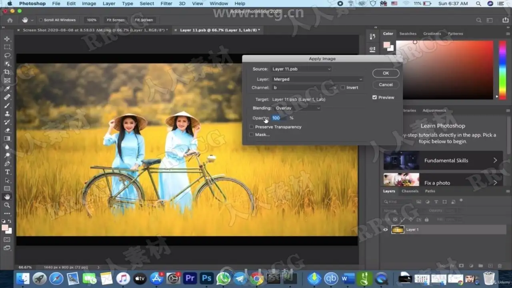Enable the Invert checkbox
The width and height of the screenshot is (512, 288).
tap(343, 88)
